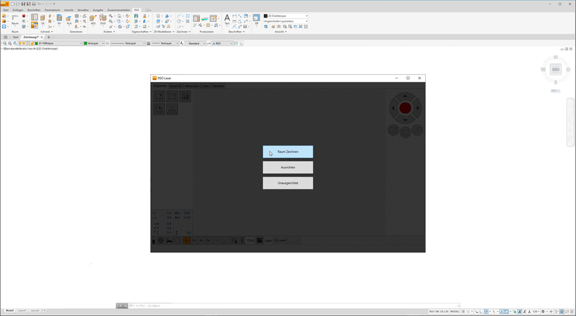Image resolution: width=576 pixels, height=316 pixels.
Task: Click the Raum Zeichnen button
Action: coord(288,151)
